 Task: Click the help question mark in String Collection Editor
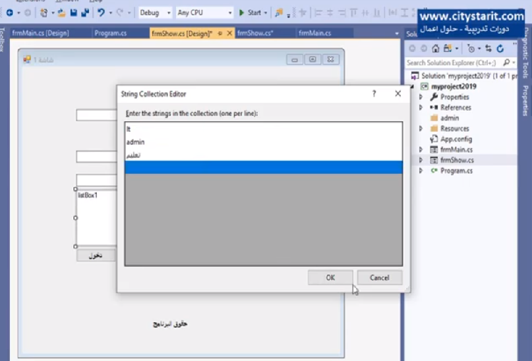(374, 94)
